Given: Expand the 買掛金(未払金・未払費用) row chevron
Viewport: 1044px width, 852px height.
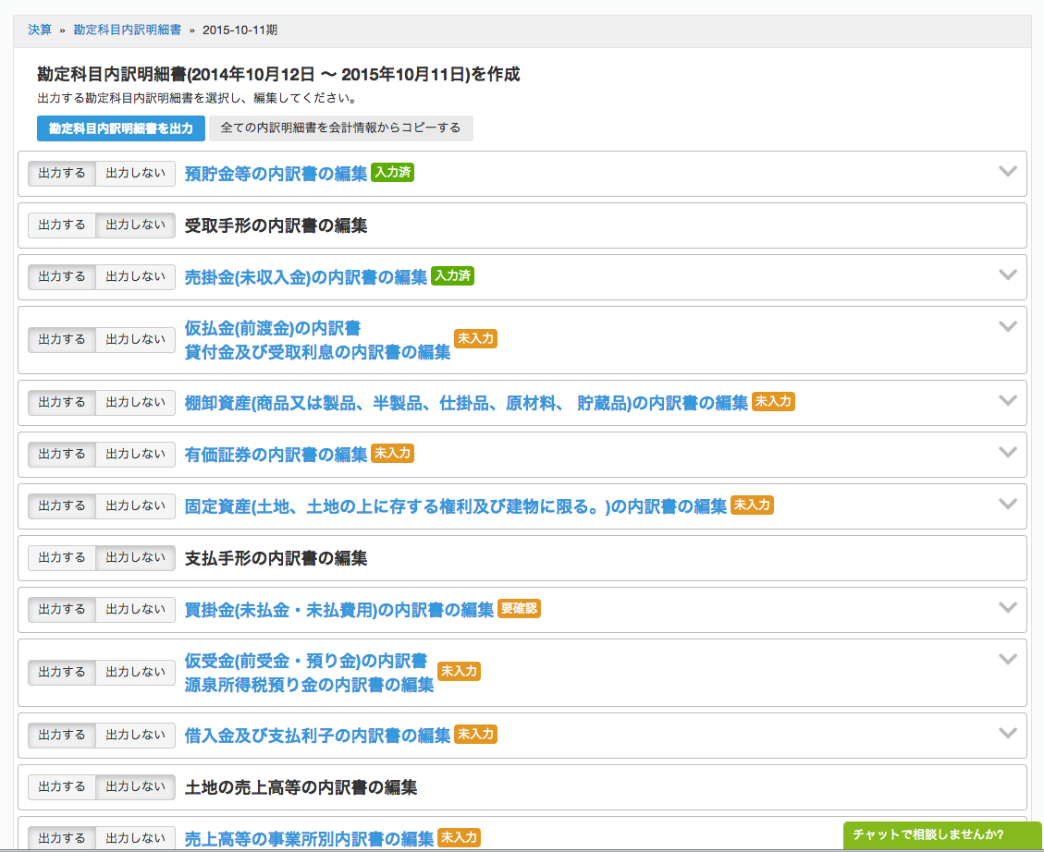Looking at the screenshot, I should (x=1007, y=608).
